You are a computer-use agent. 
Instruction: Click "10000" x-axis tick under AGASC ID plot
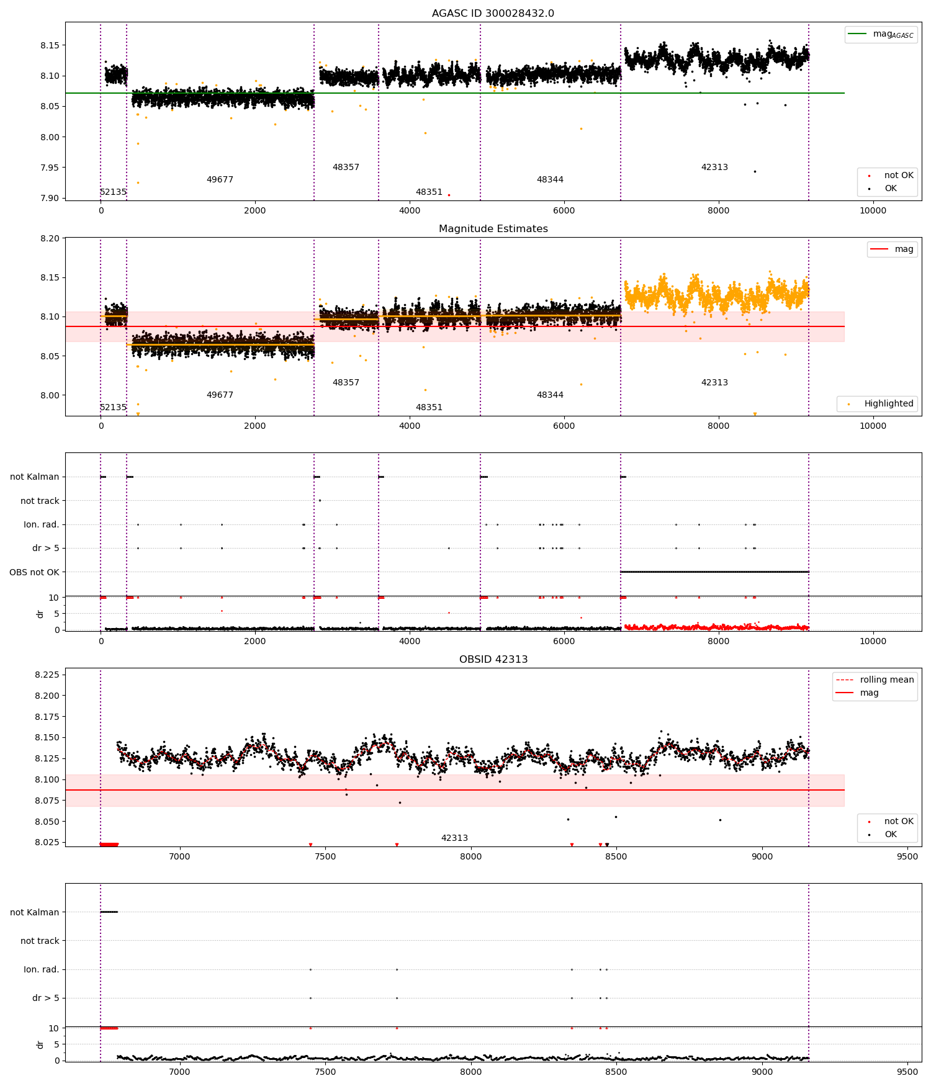[x=873, y=210]
